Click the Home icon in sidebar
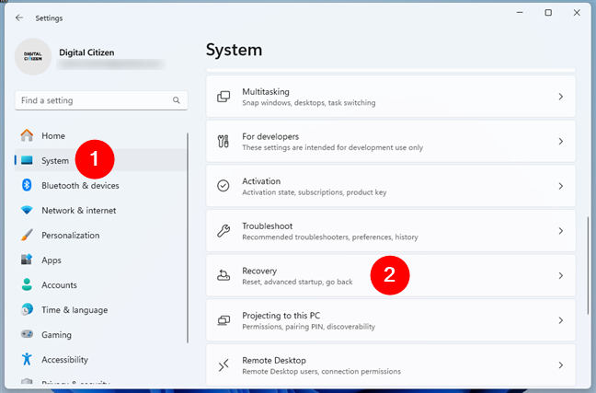 [26, 135]
